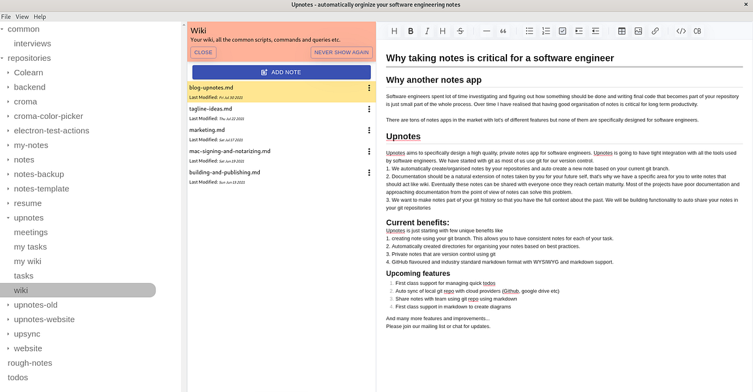
Task: Open options menu for mac-signing-and-notarizing.md
Action: click(x=369, y=151)
